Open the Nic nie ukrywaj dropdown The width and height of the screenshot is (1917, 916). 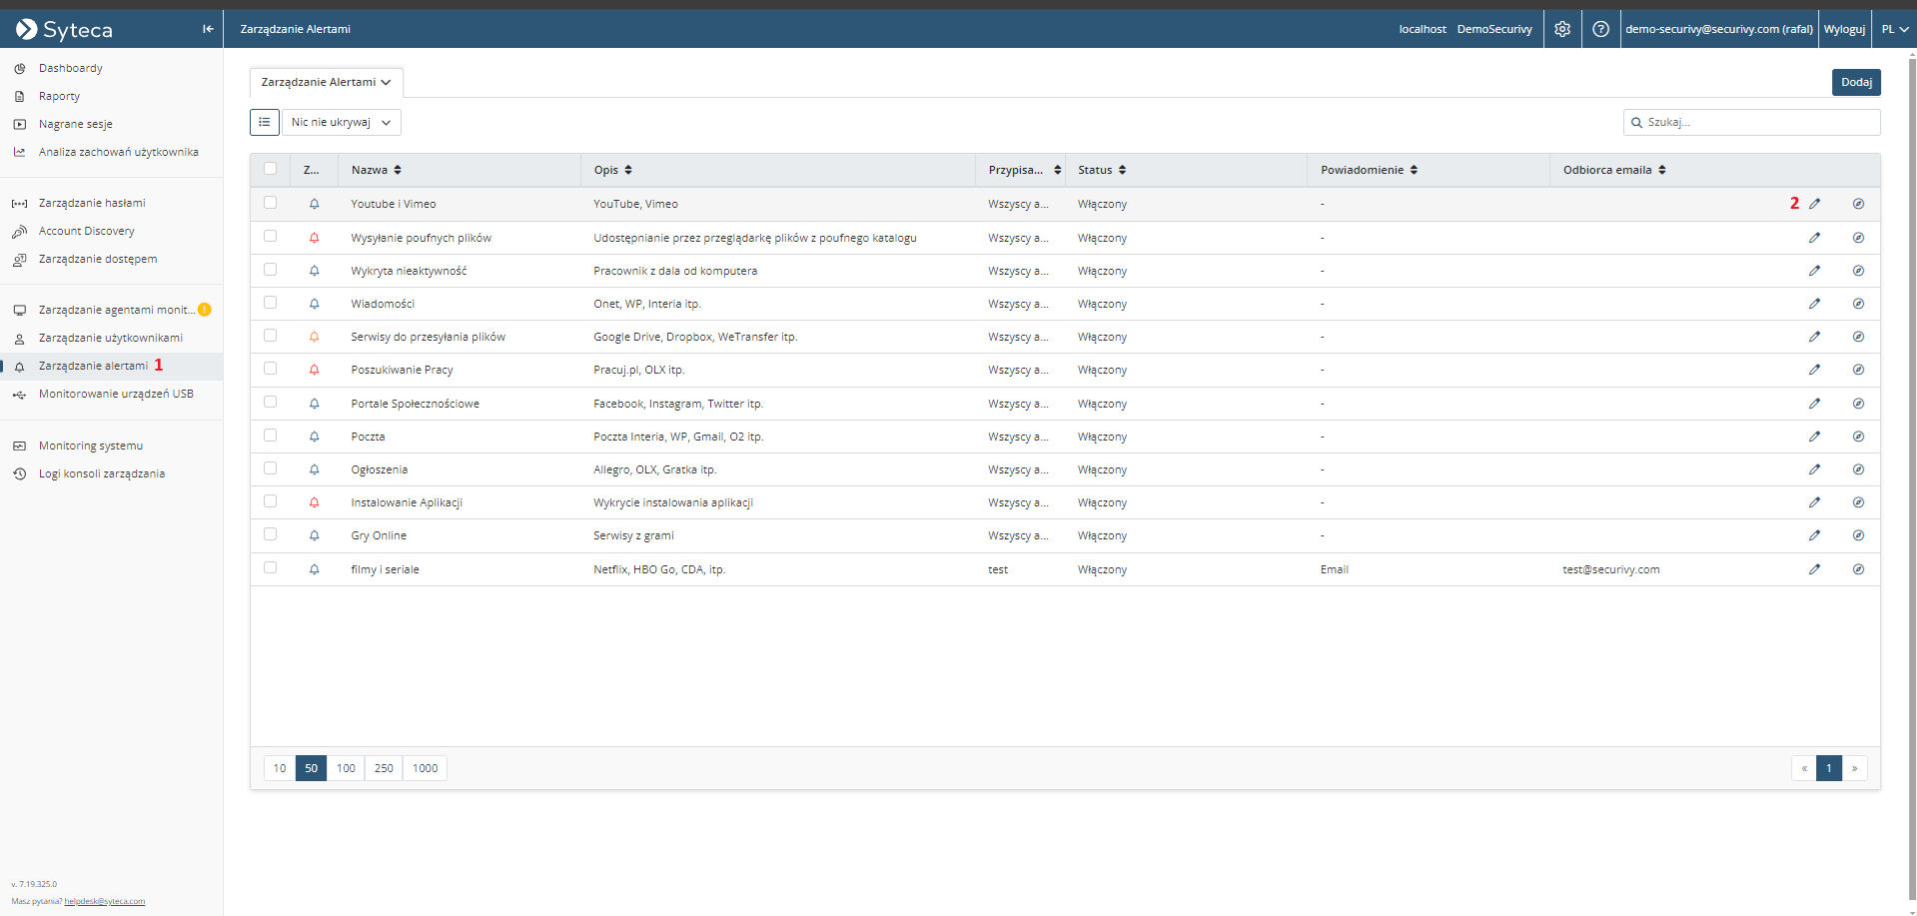click(341, 122)
